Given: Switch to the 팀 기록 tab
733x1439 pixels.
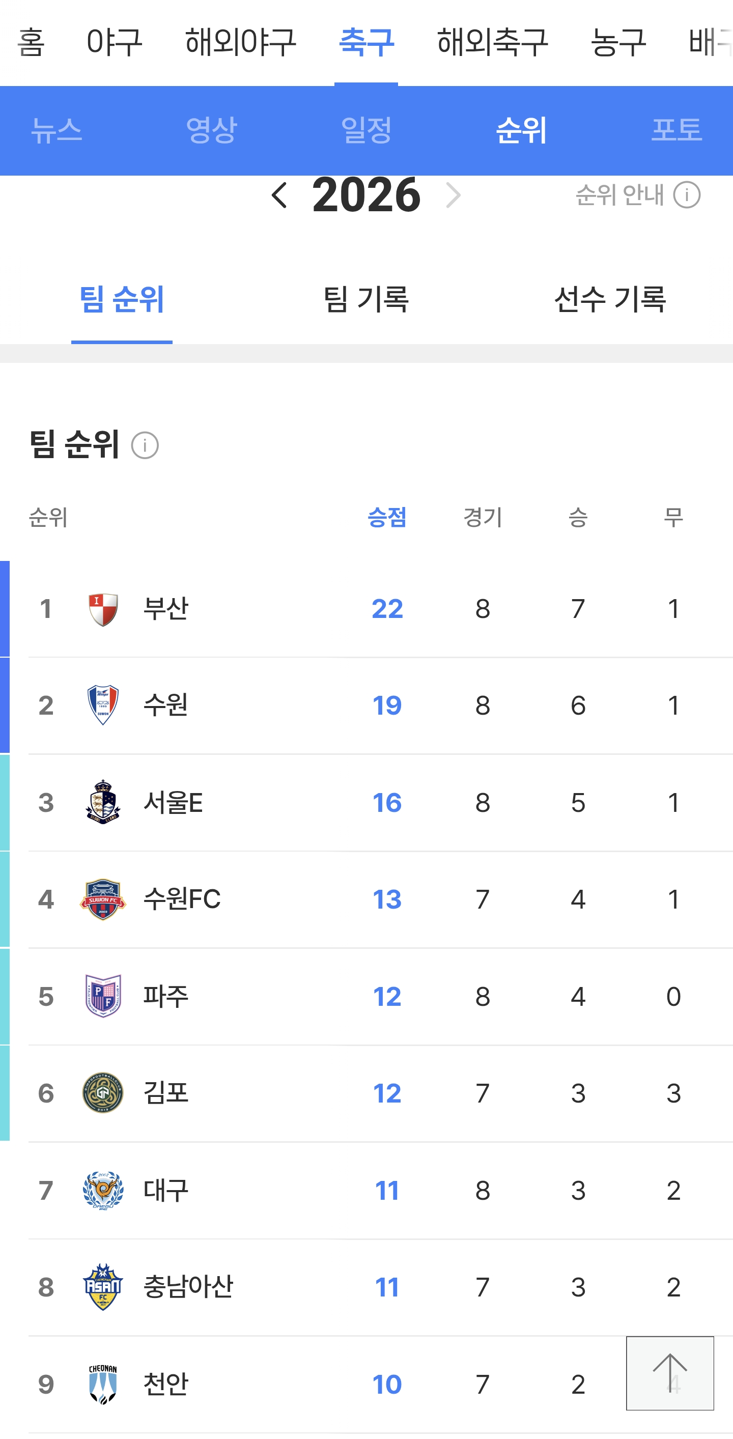Looking at the screenshot, I should point(366,299).
